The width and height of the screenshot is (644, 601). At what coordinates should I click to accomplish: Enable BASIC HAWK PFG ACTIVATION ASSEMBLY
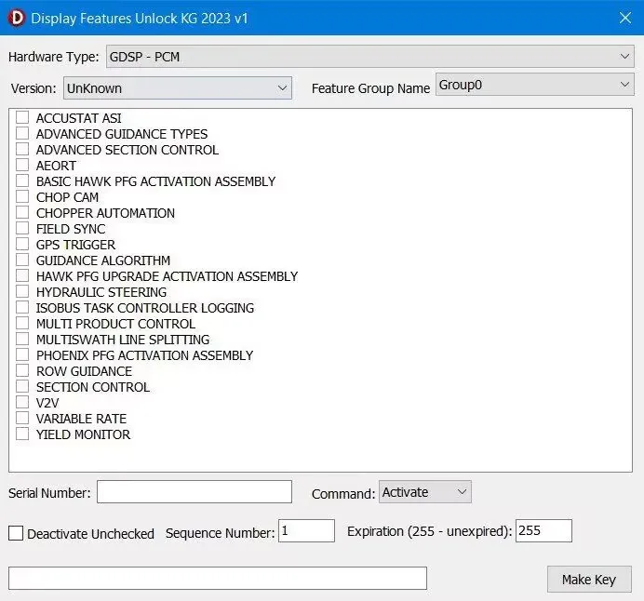22,180
